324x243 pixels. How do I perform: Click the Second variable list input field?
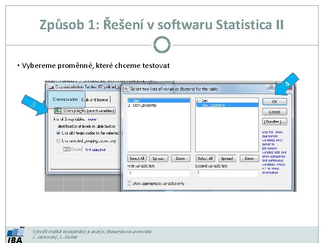227,173
